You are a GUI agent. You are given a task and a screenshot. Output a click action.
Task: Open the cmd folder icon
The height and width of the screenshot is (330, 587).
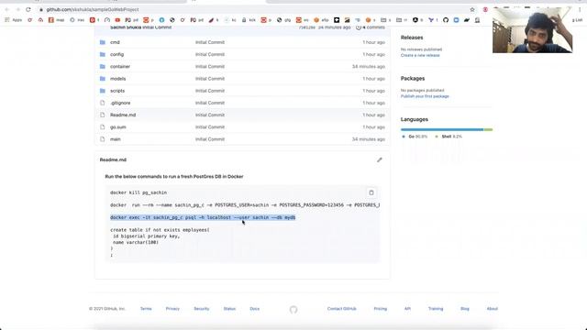click(103, 42)
